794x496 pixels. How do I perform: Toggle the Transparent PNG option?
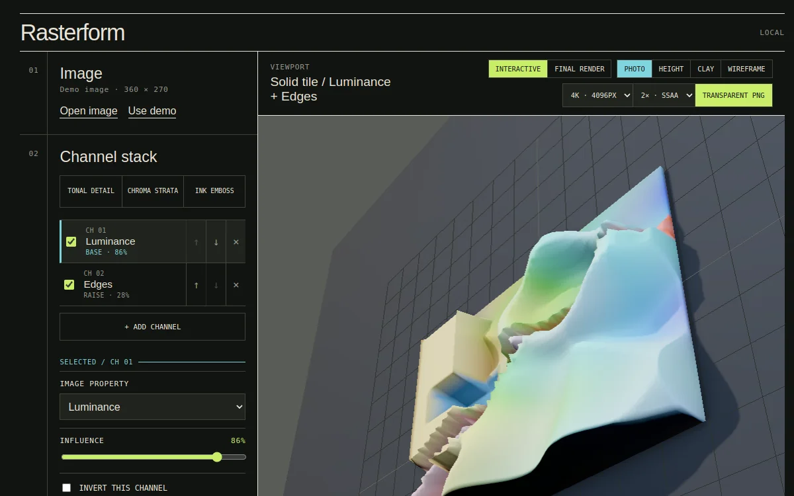click(x=733, y=95)
